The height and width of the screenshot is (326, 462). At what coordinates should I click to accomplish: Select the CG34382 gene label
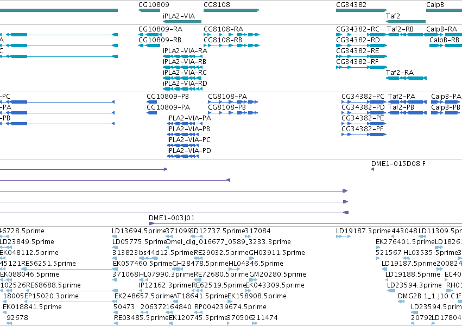(351, 5)
